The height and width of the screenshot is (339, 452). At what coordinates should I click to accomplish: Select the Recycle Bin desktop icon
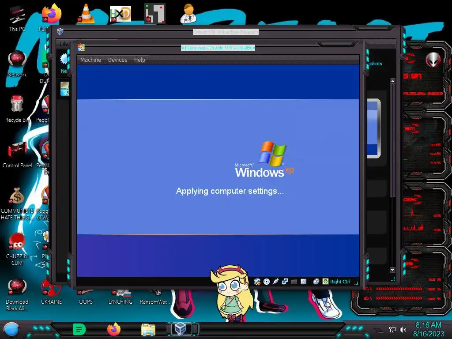coord(17,109)
